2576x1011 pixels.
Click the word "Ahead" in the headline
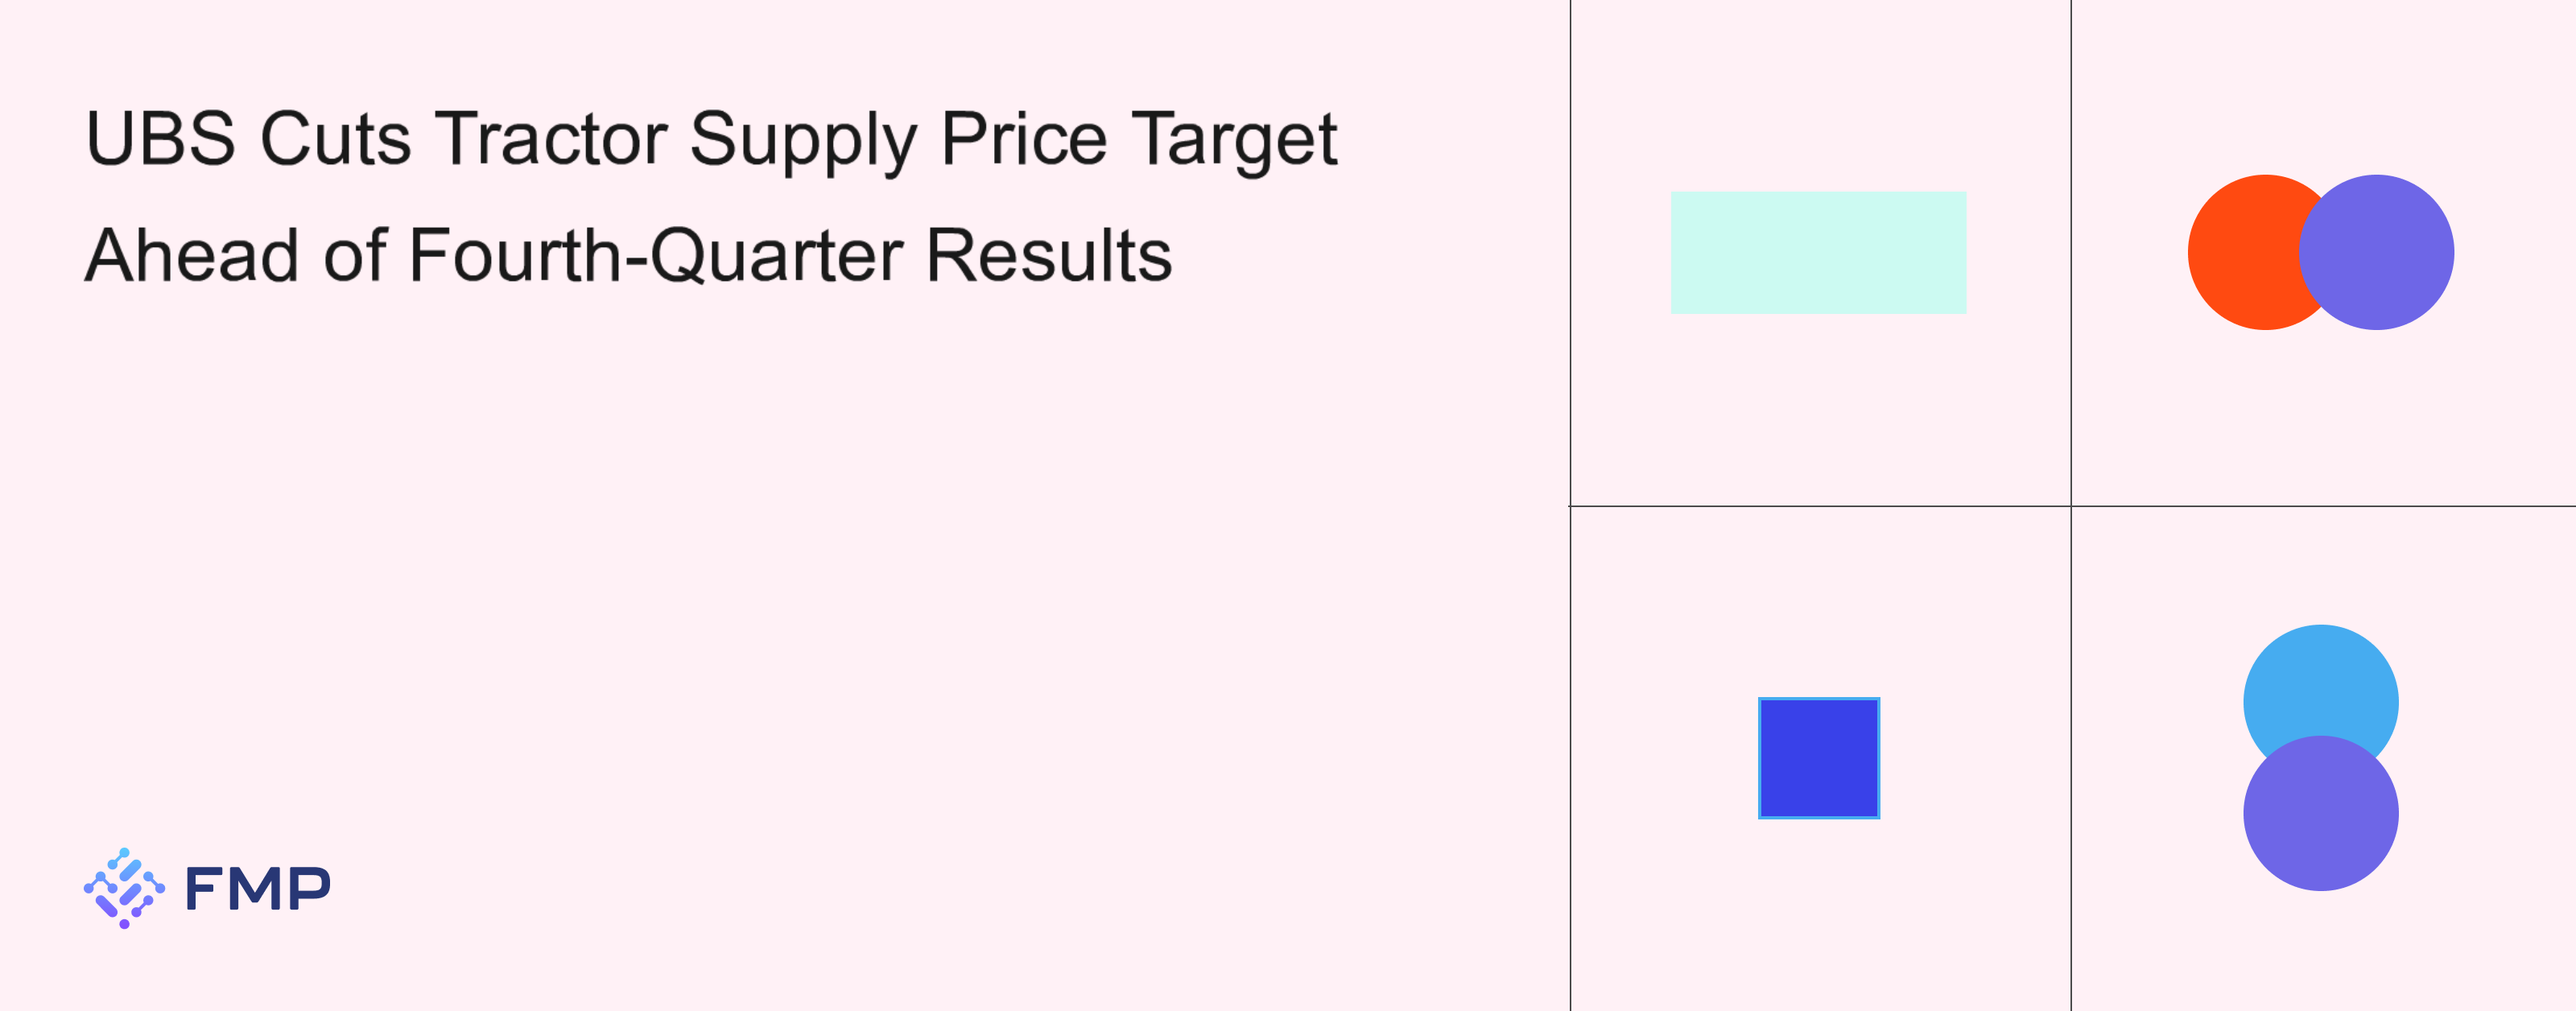(191, 256)
